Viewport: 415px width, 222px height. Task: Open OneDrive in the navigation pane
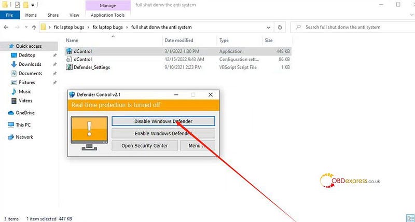pos(25,113)
